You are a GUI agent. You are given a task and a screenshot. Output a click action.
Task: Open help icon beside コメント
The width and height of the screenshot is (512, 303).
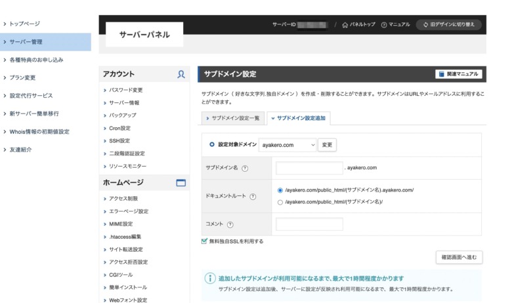(230, 224)
